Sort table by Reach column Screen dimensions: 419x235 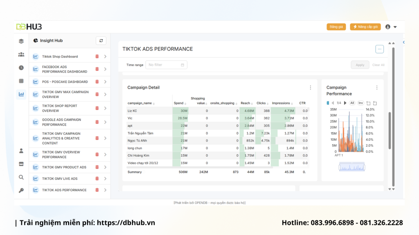point(247,103)
